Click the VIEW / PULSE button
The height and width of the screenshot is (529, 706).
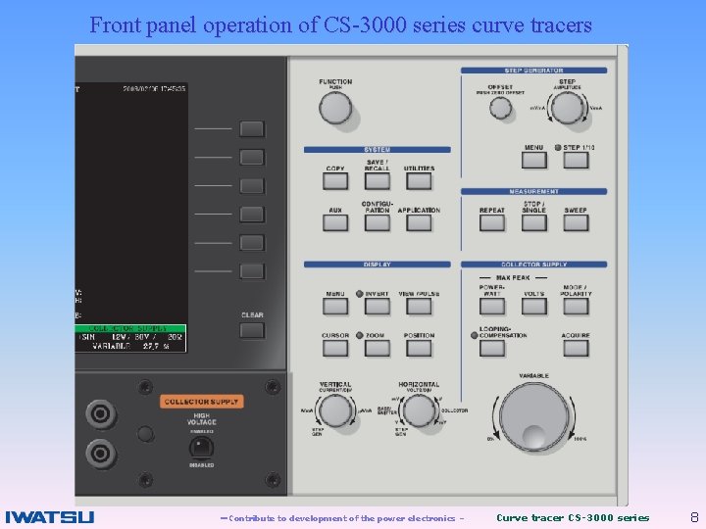click(x=419, y=307)
